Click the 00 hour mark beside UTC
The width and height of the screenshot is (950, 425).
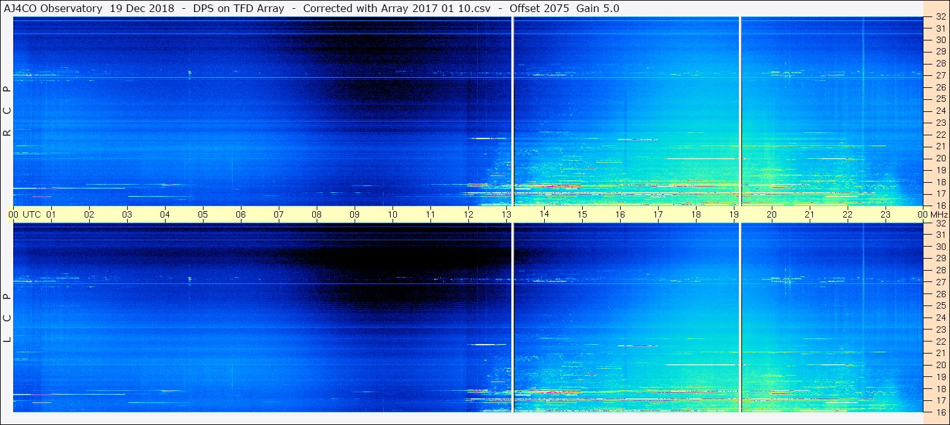click(13, 214)
